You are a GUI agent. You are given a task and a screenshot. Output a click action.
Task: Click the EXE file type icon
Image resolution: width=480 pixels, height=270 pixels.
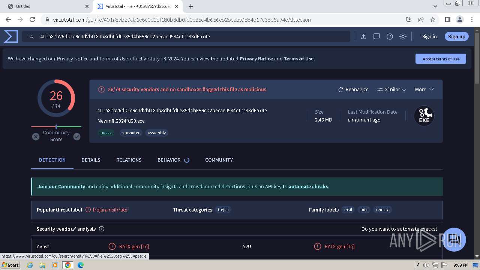424,116
